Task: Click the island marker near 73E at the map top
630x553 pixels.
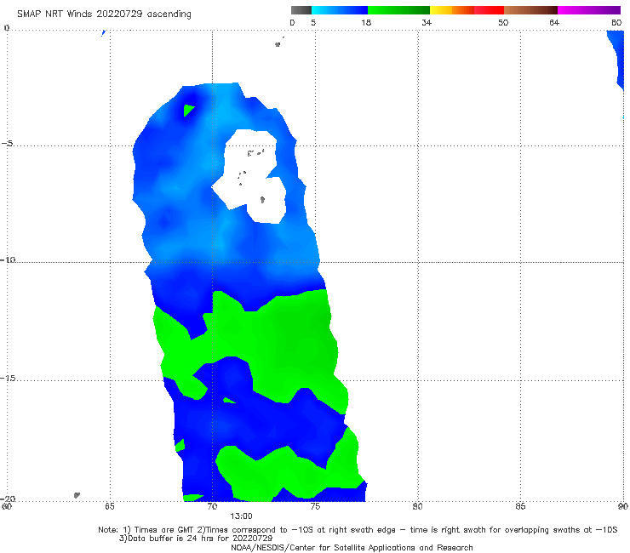Action: (x=278, y=43)
